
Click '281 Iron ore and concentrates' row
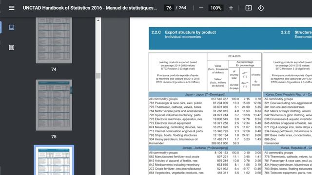[288, 107]
